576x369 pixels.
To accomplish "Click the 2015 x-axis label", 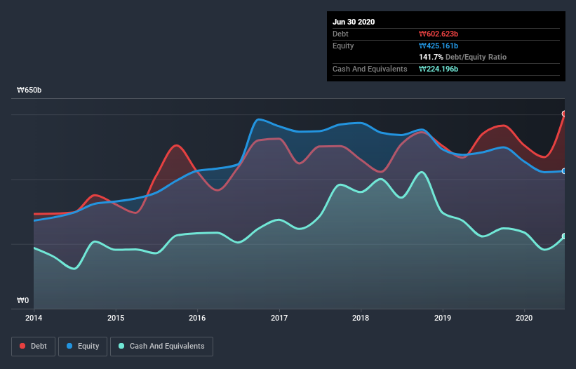I will point(116,318).
